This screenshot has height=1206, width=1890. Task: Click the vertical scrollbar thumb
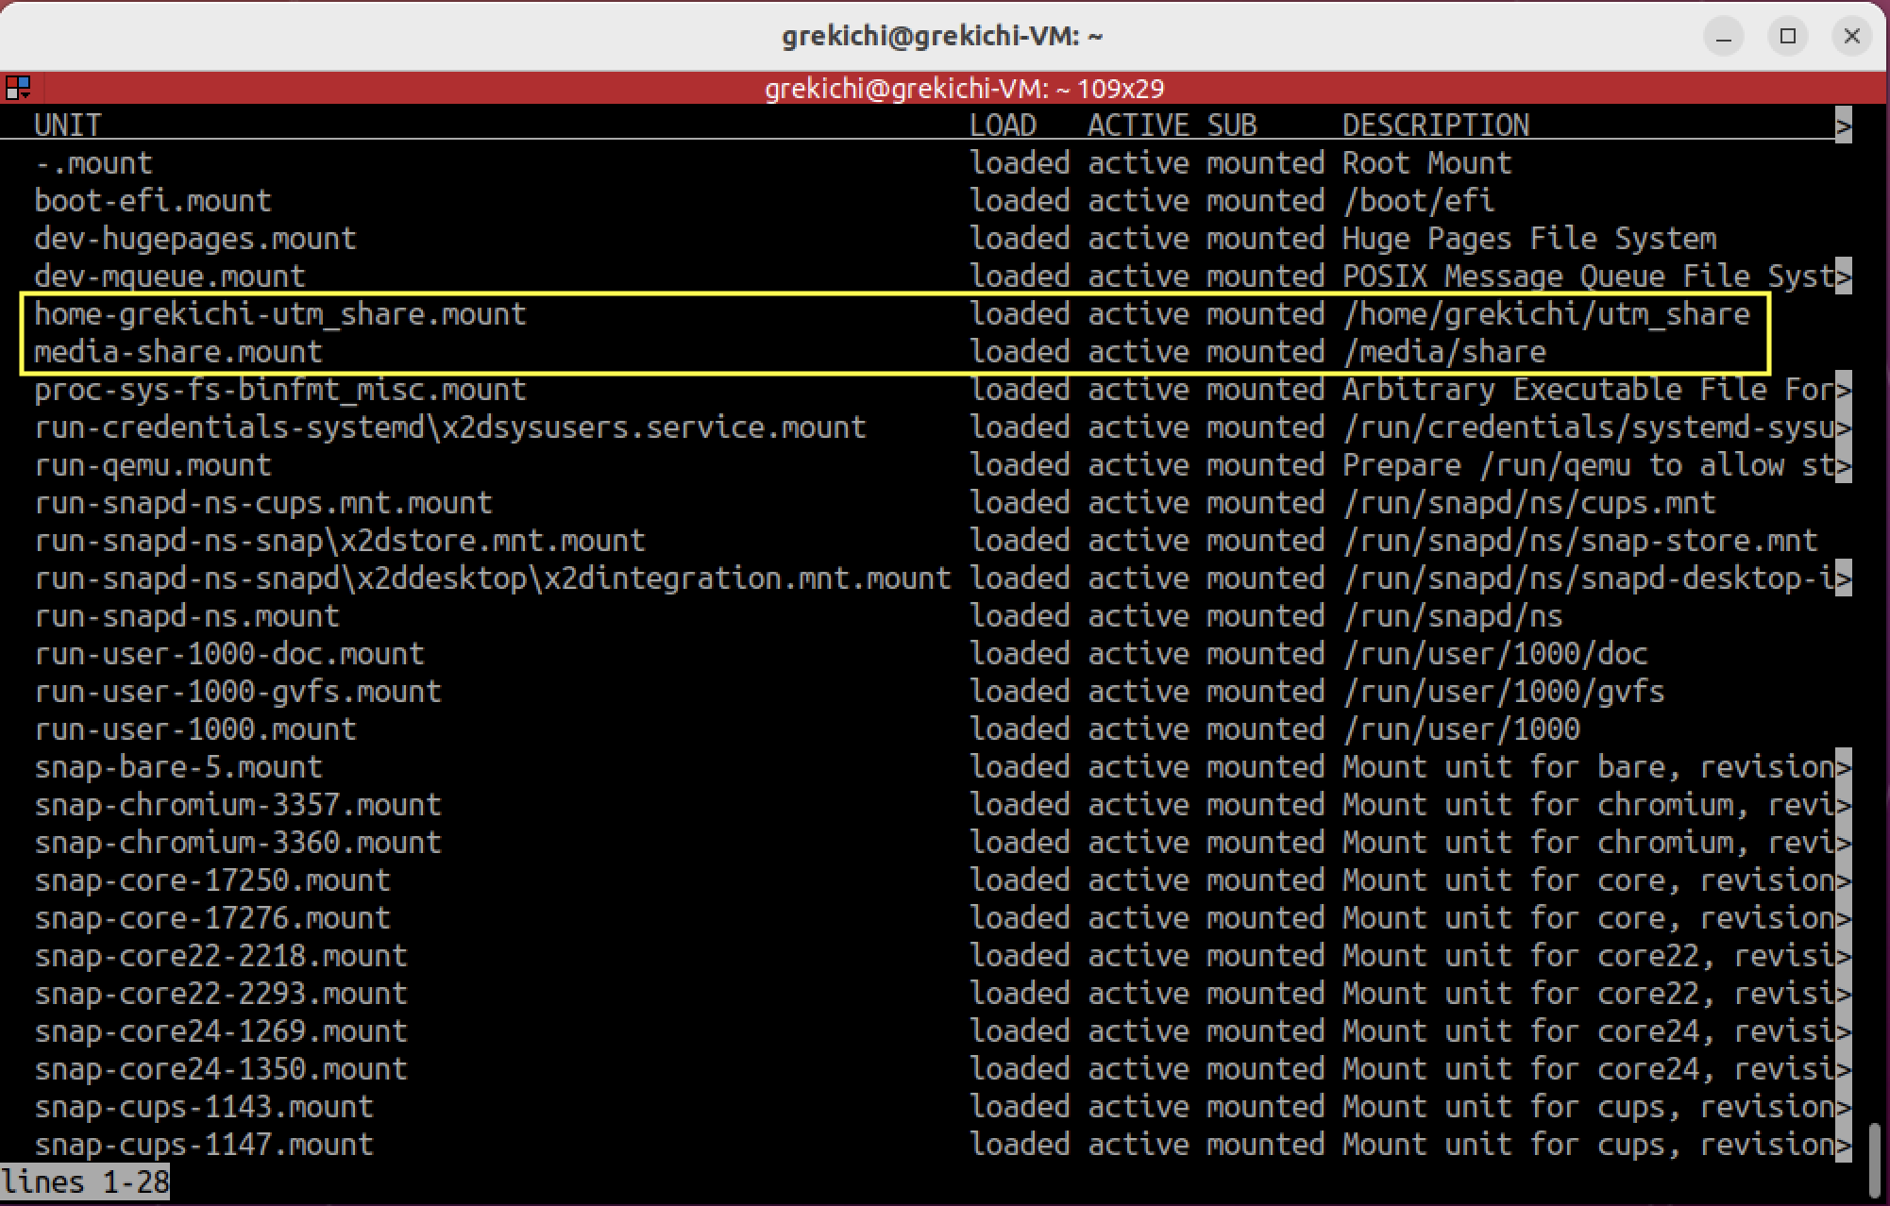1875,1159
